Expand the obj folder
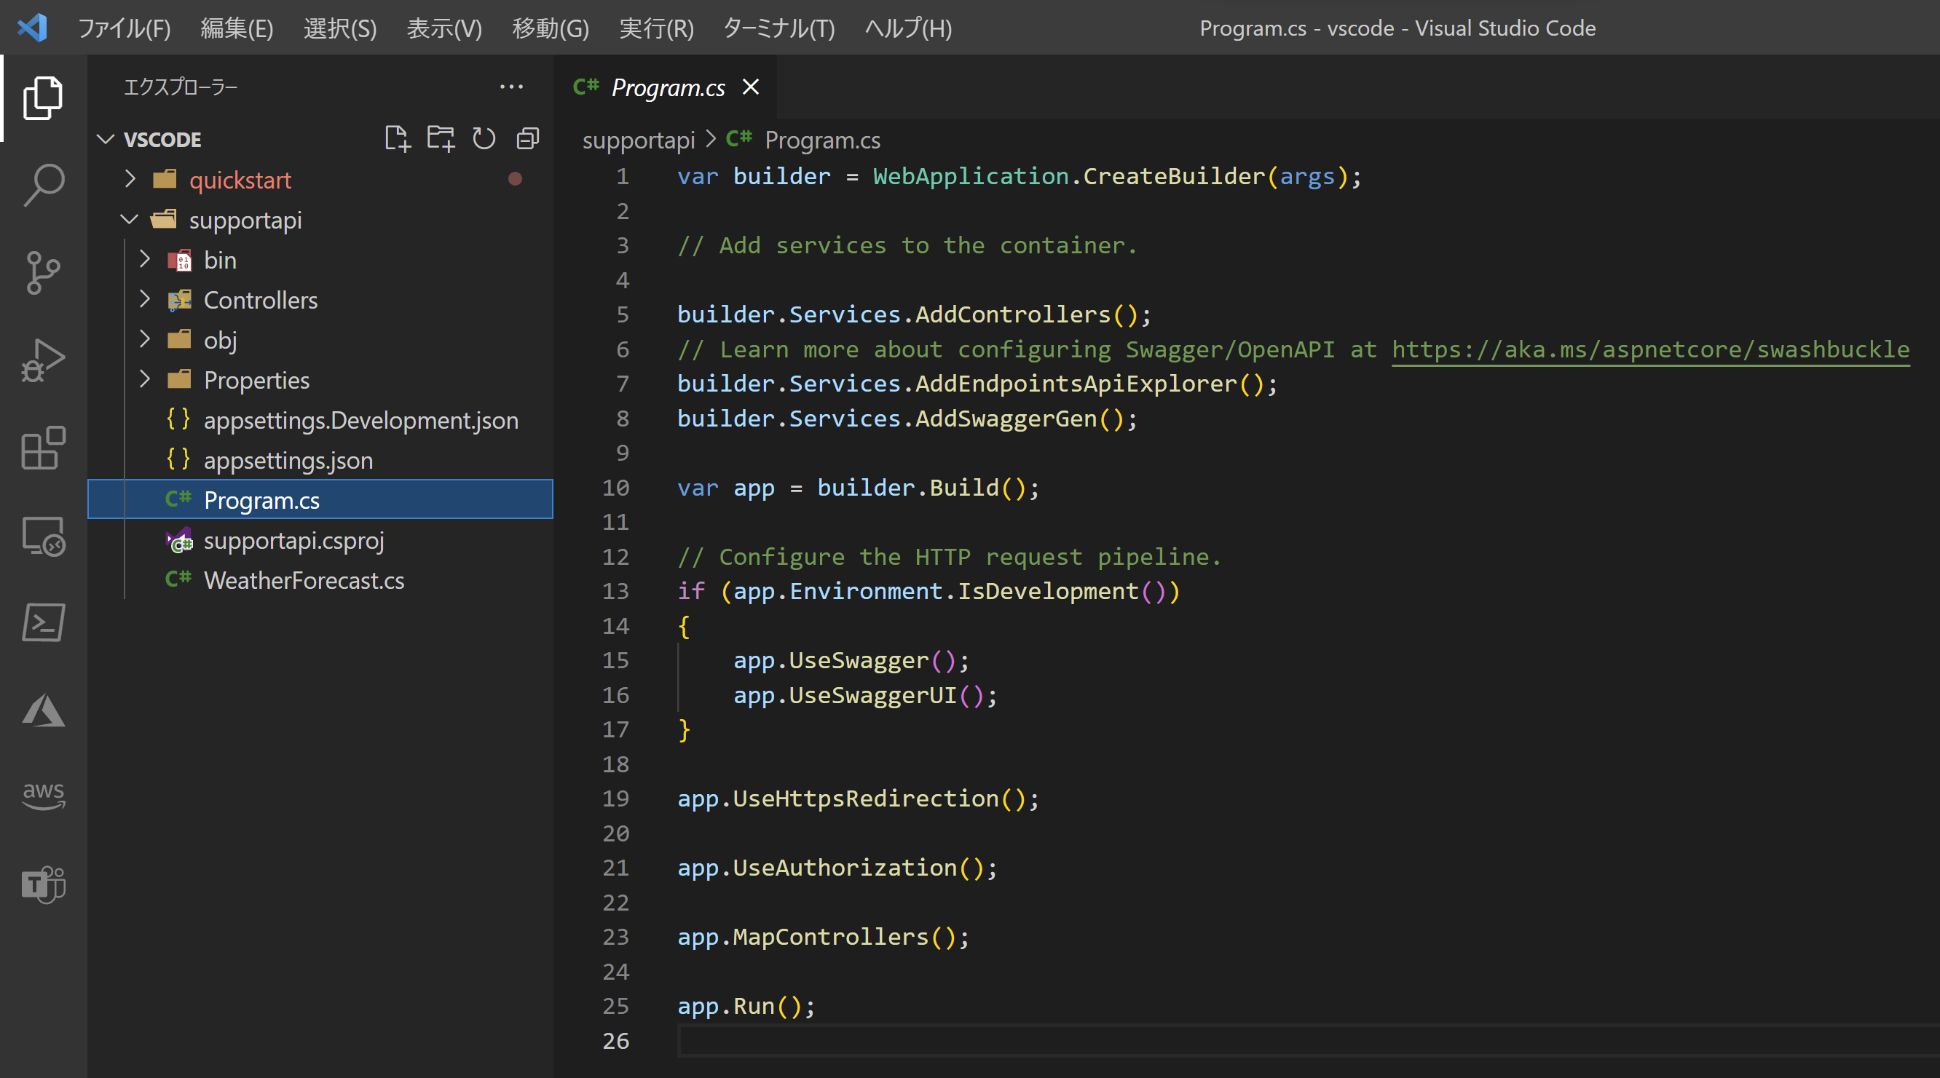Screen dimensions: 1940x1078 click(x=146, y=339)
